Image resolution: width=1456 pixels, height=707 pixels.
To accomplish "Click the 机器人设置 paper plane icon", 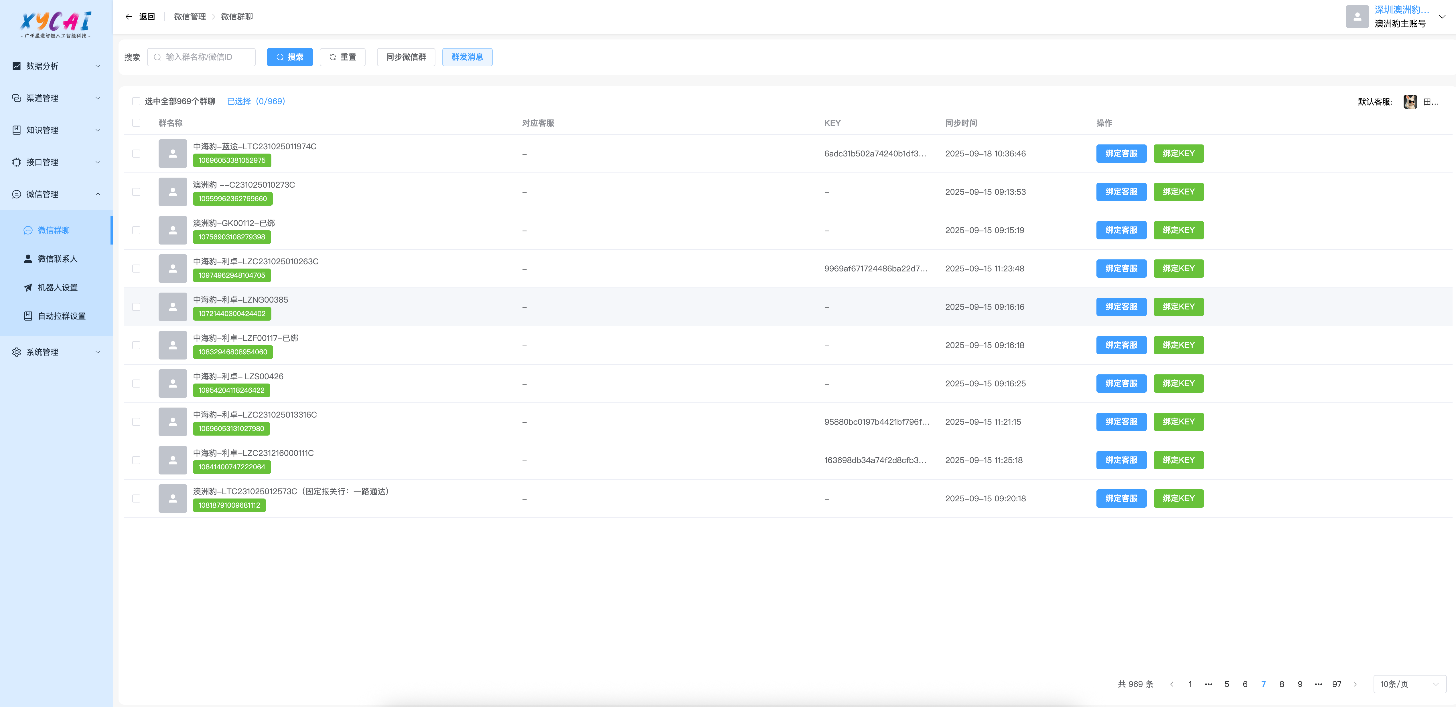I will tap(28, 287).
